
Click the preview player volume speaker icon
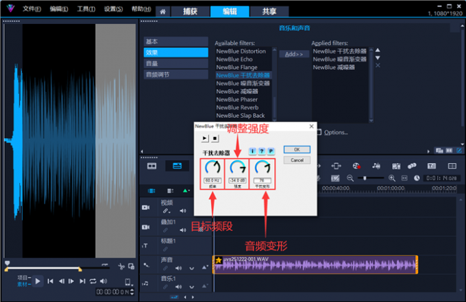pos(104,281)
